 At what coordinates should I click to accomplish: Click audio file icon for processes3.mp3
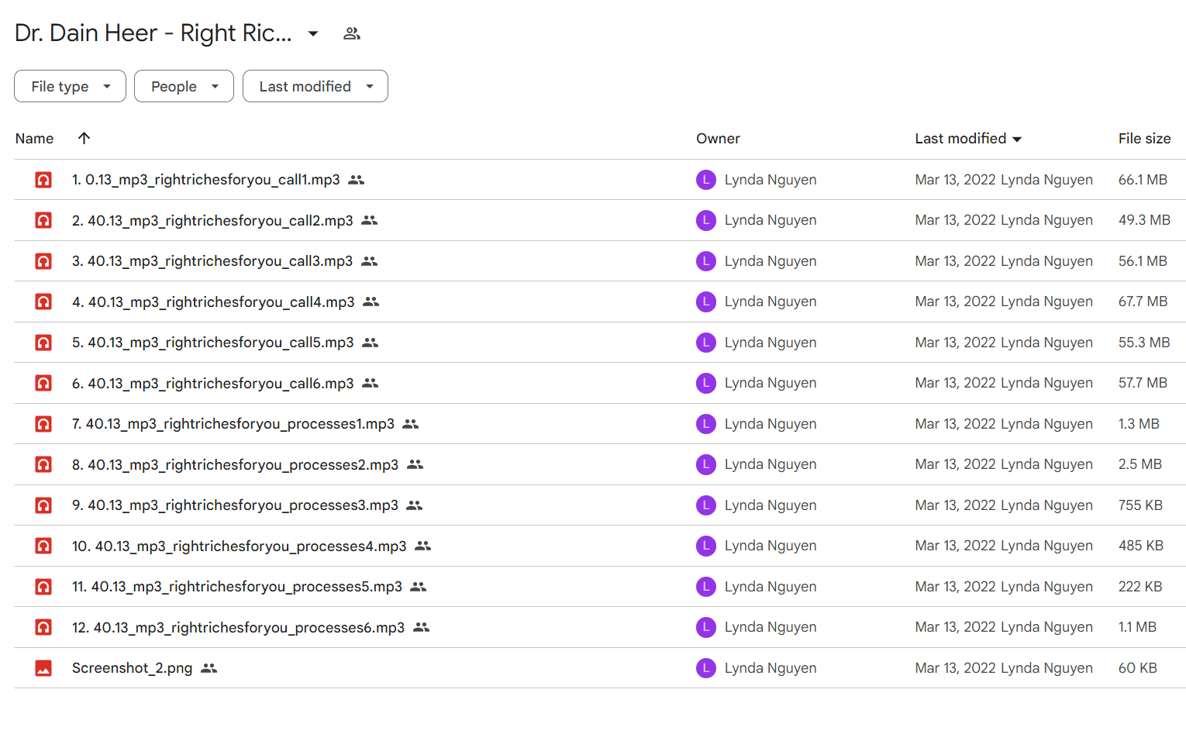coord(43,505)
